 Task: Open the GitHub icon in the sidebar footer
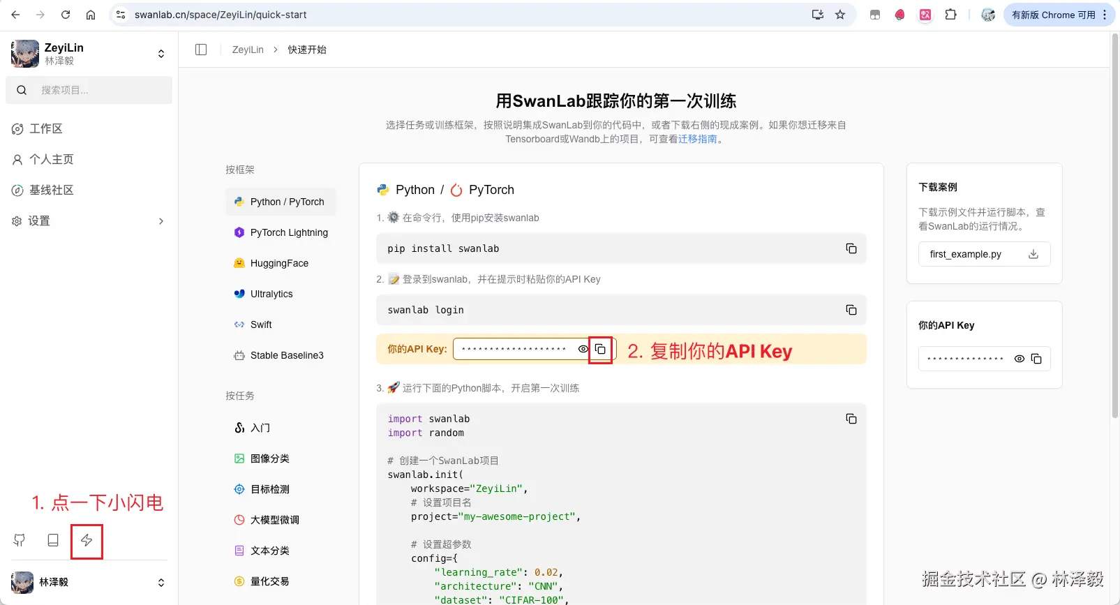point(20,540)
